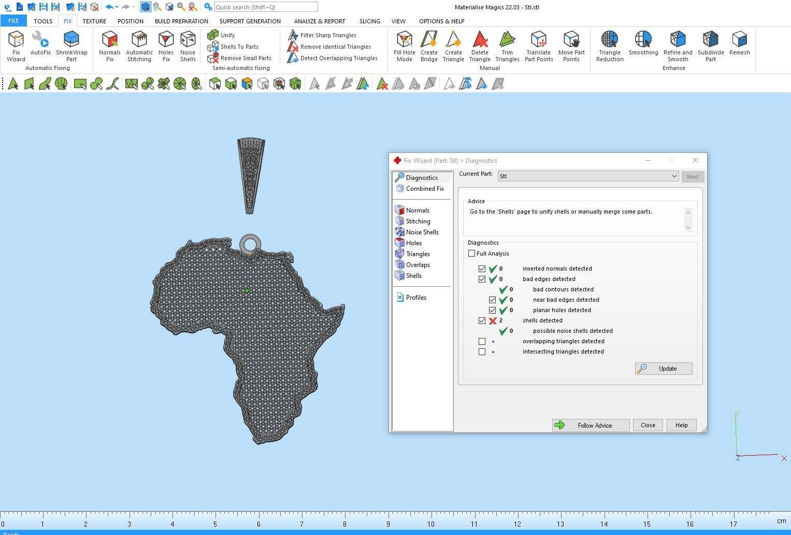The image size is (791, 535).
Task: Click the Delete Triangle tool
Action: (480, 46)
